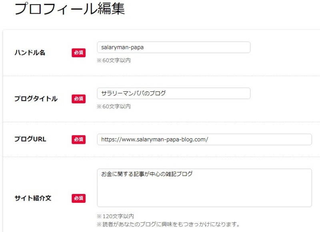Click the 必須 badge next to サイト紹介文
320x232 pixels.
pyautogui.click(x=78, y=198)
